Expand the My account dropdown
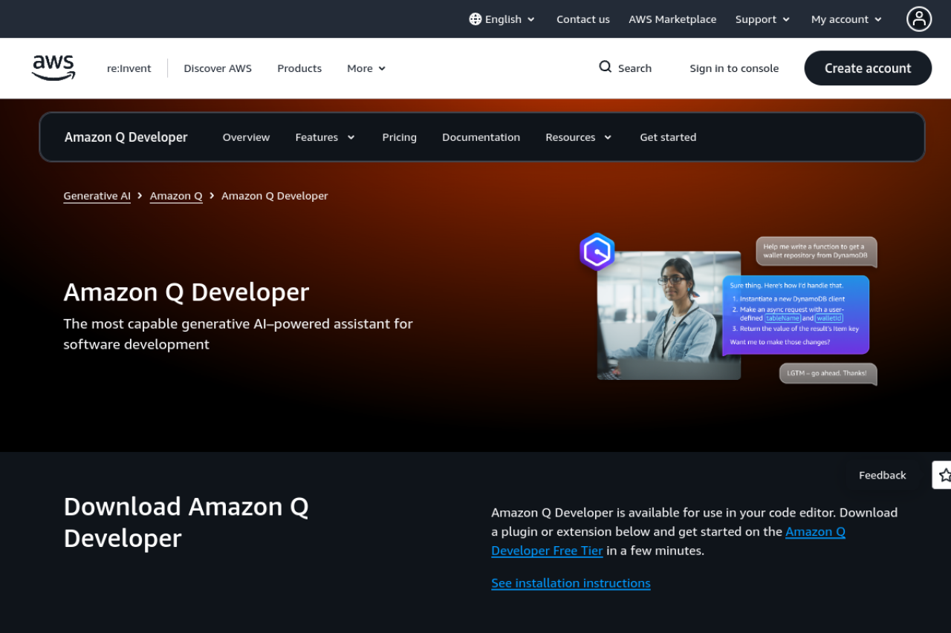This screenshot has width=951, height=633. (x=846, y=19)
